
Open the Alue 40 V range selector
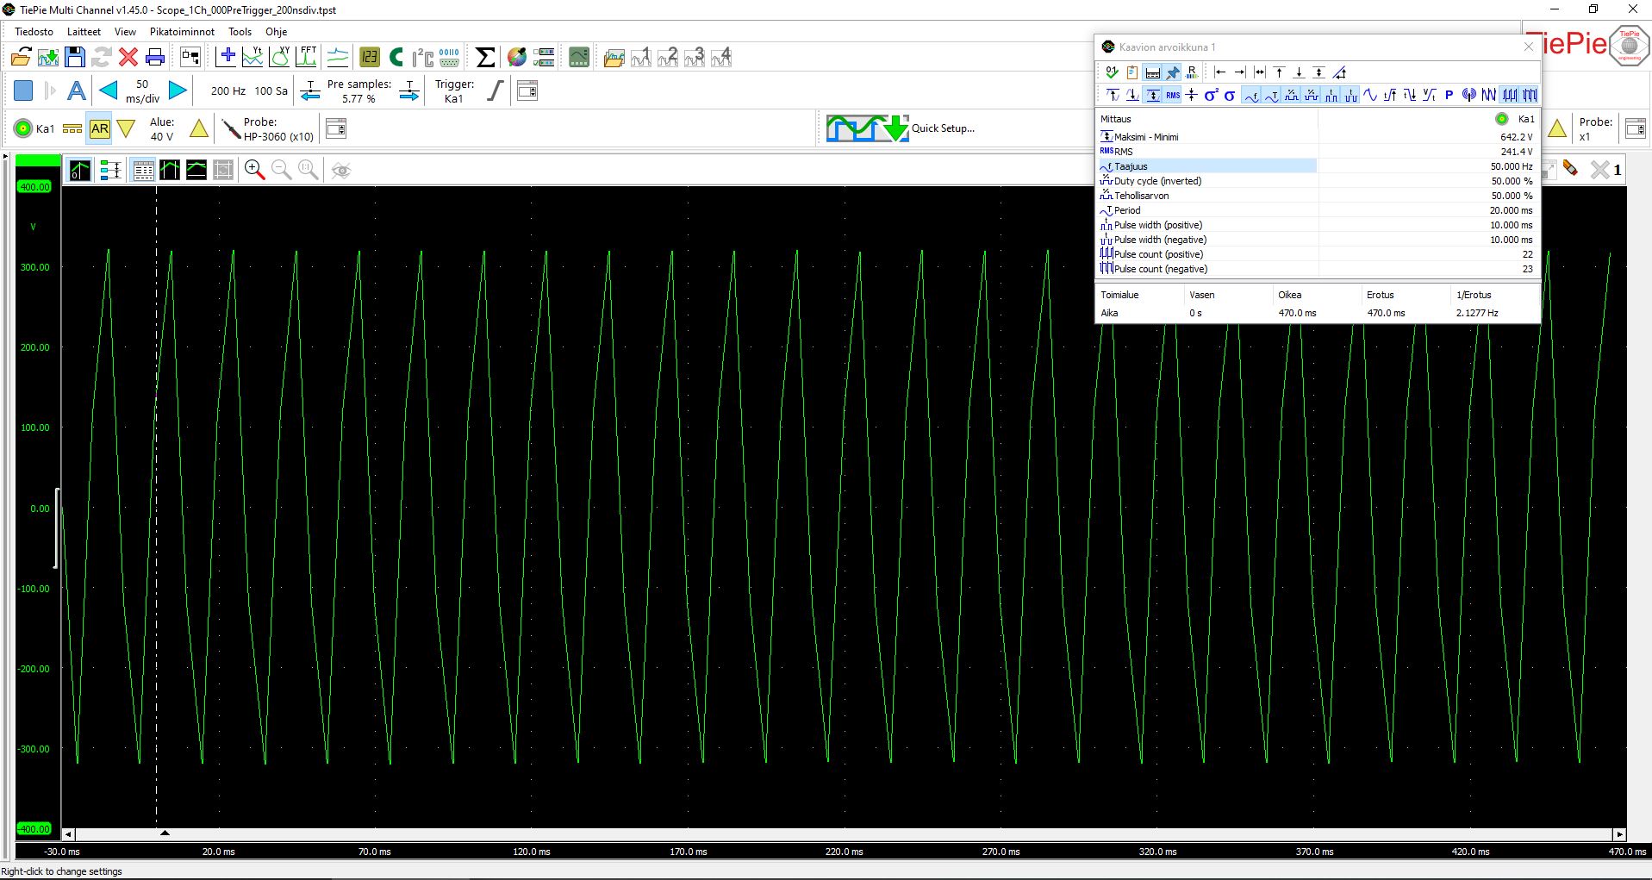click(162, 129)
